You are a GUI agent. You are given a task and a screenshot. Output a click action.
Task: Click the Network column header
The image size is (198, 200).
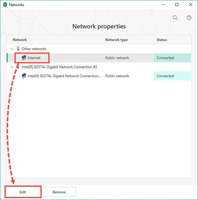(x=54, y=40)
